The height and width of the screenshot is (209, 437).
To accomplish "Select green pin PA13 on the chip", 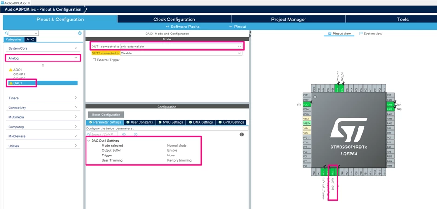I will 390,109.
